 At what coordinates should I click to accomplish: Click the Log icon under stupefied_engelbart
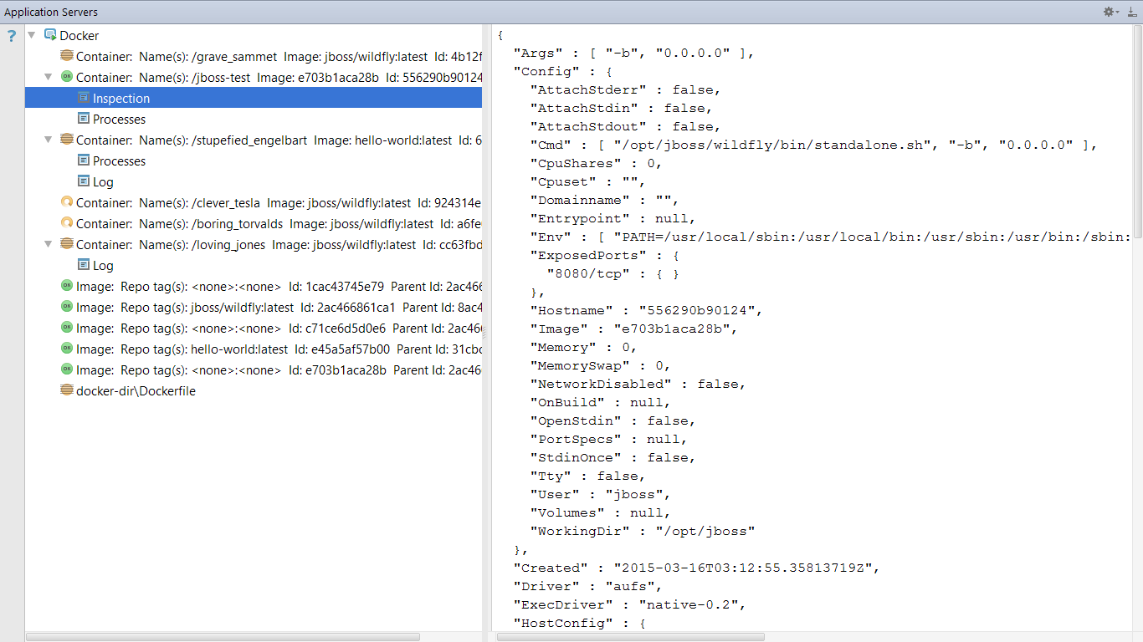coord(84,181)
